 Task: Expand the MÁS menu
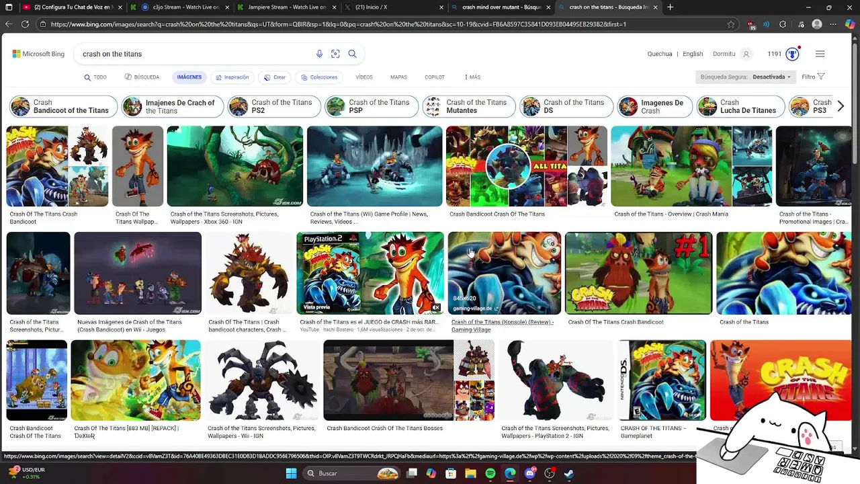[x=471, y=77]
